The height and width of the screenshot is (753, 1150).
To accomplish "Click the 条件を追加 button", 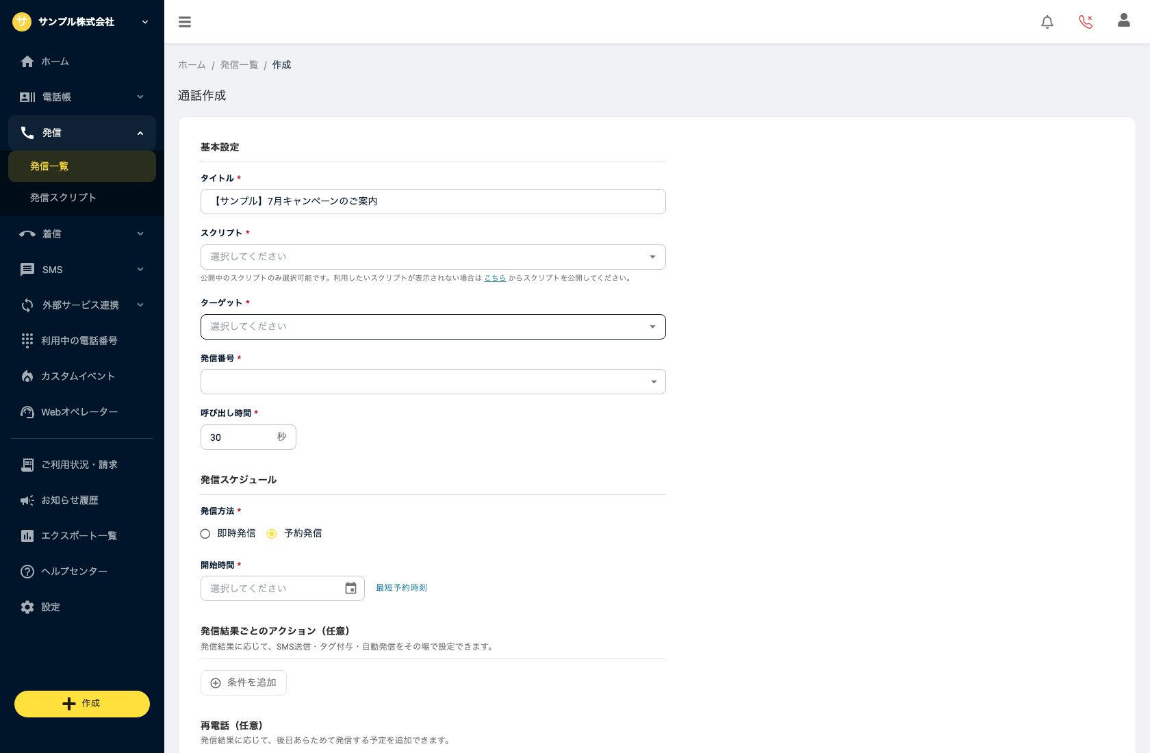I will [x=244, y=683].
